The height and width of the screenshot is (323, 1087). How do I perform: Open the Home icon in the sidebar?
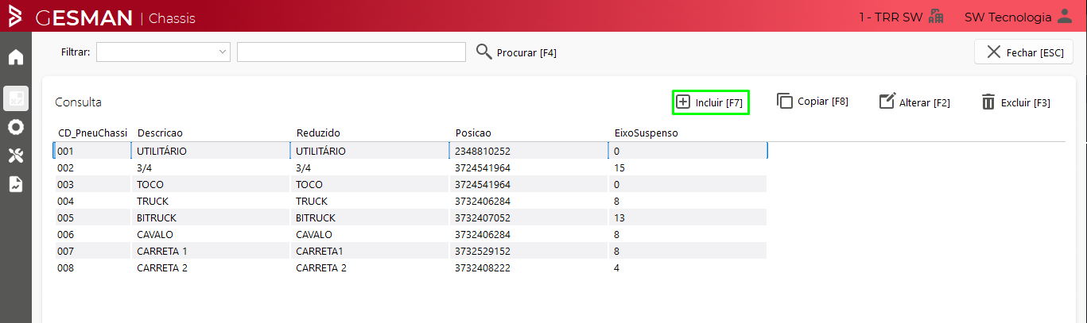point(16,57)
